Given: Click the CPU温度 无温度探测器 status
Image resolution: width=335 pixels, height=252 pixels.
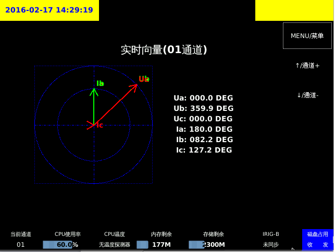Looking at the screenshot, I should pos(114,244).
